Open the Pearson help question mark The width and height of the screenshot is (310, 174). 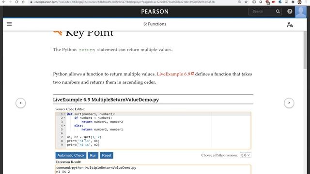pos(290,12)
